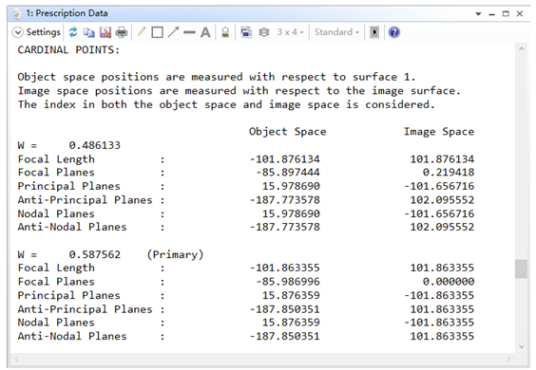This screenshot has height=370, width=536.
Task: Open help with the question mark icon
Action: click(394, 32)
